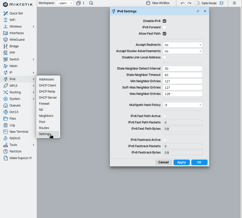Screen dimensions: 242x218
Task: Click the Mesh icon in sidebar
Action: pos(6,66)
